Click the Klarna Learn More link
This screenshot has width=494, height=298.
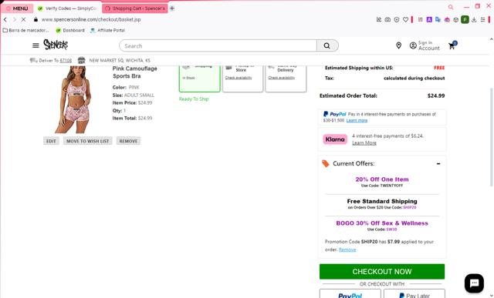click(x=364, y=143)
